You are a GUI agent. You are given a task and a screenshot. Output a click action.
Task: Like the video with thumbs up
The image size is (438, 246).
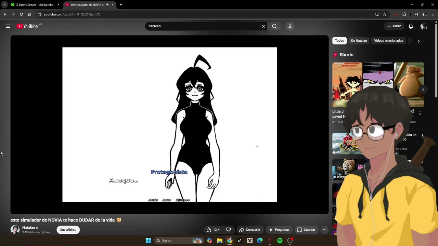[213, 230]
